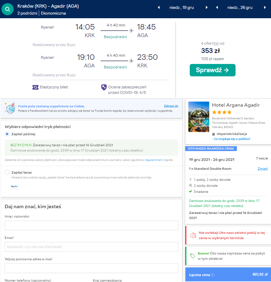Click the Zmień room link
Screen dimensions: 271x282
[262, 169]
